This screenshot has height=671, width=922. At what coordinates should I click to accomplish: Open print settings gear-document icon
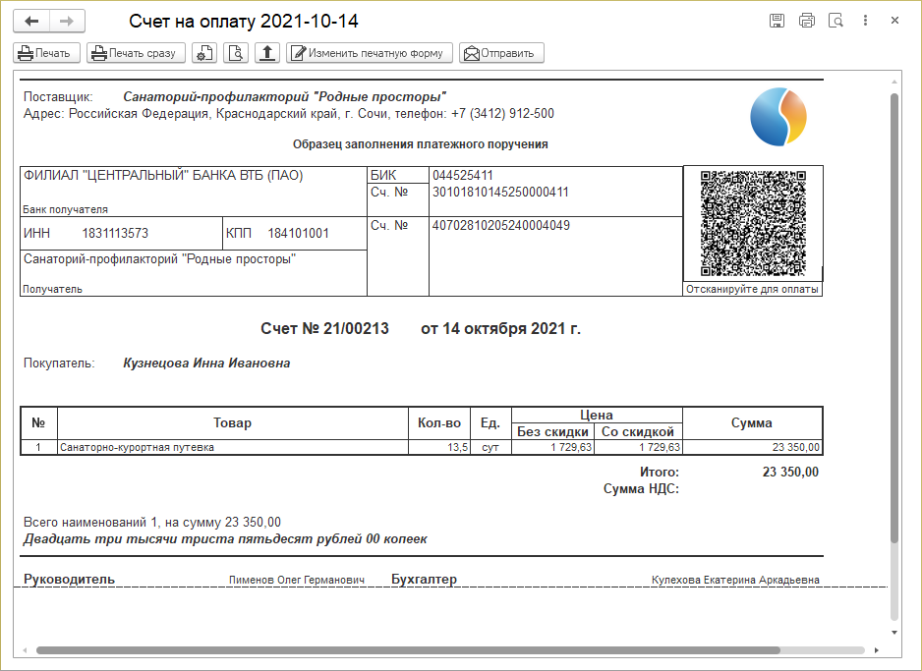click(204, 53)
